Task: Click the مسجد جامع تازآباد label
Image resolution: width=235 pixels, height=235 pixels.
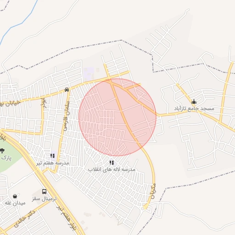Action: tap(194, 108)
